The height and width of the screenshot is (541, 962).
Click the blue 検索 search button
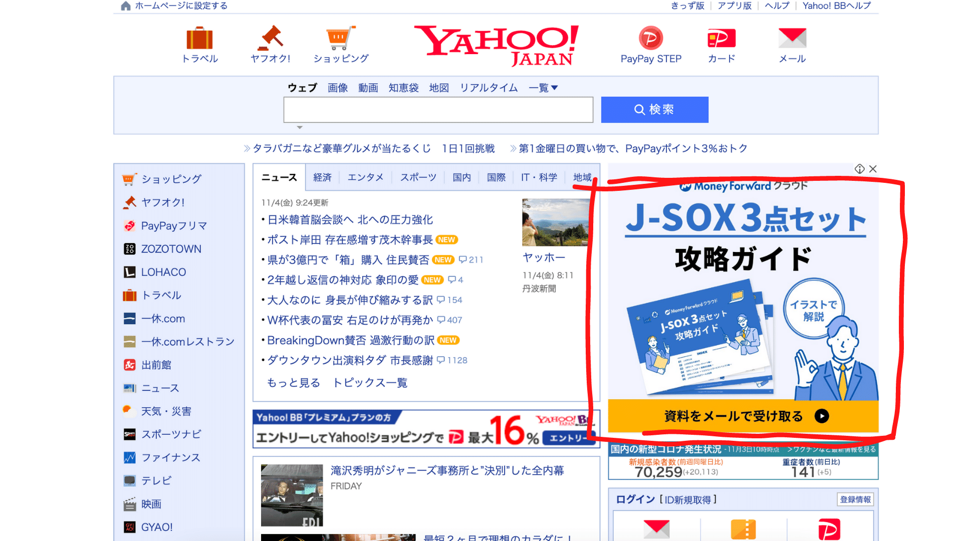tap(654, 110)
